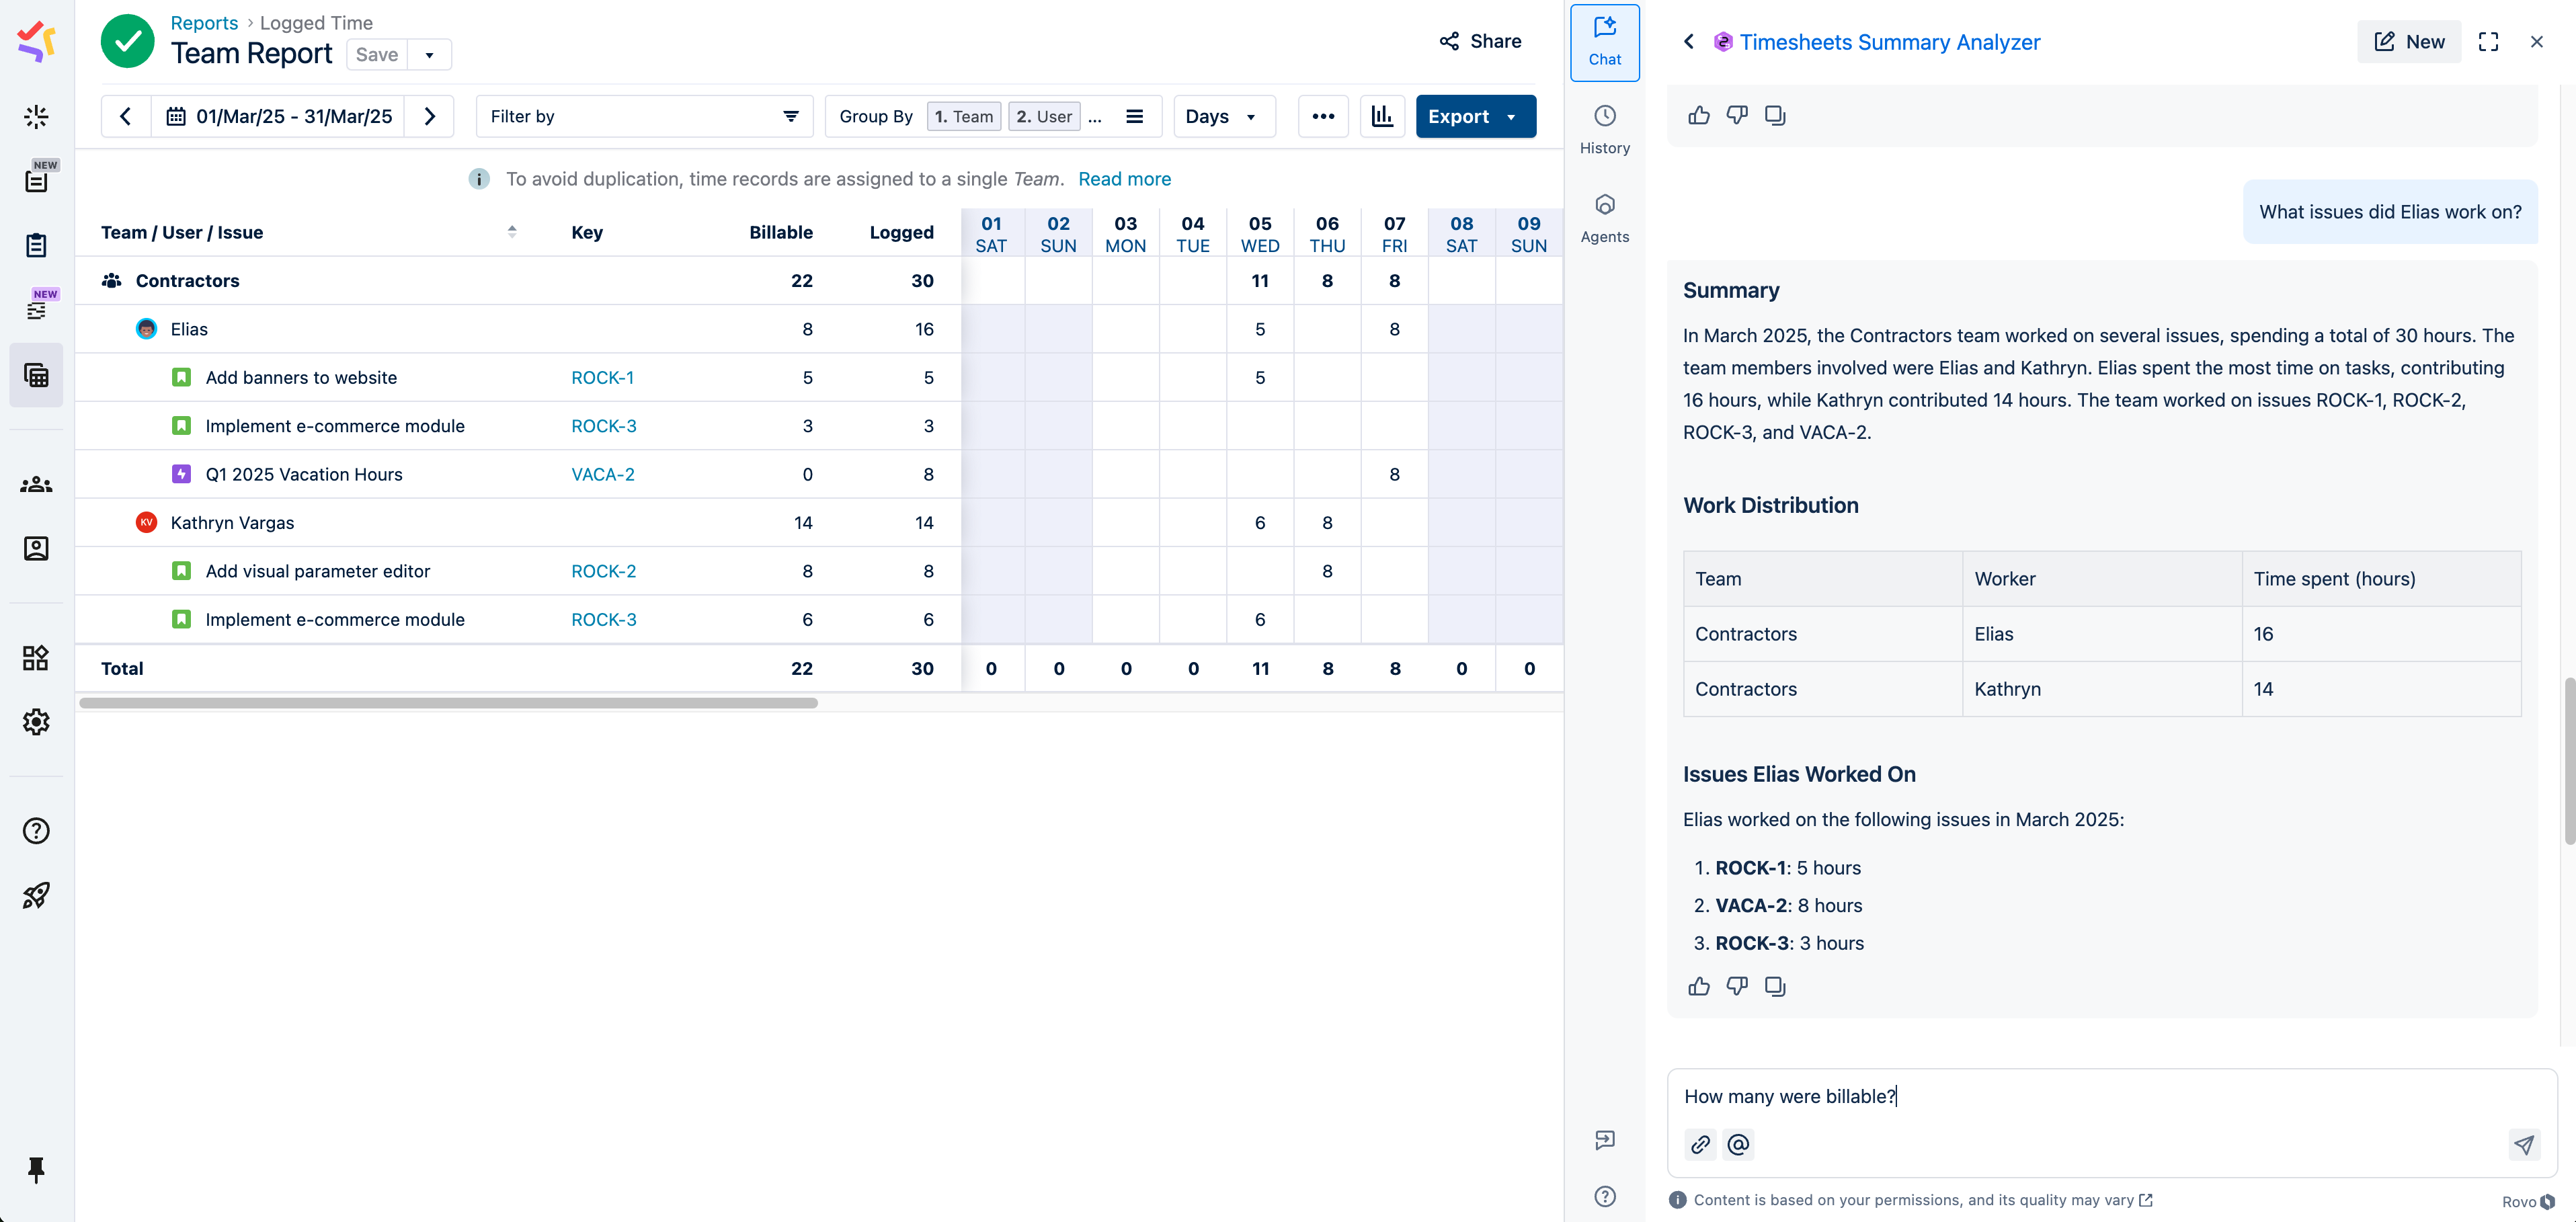Switch to the Chat tab

tap(1604, 42)
